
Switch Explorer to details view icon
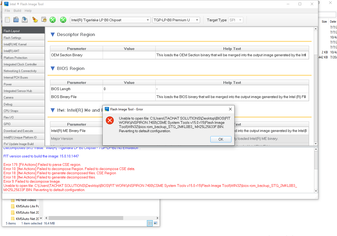[x=150, y=223]
